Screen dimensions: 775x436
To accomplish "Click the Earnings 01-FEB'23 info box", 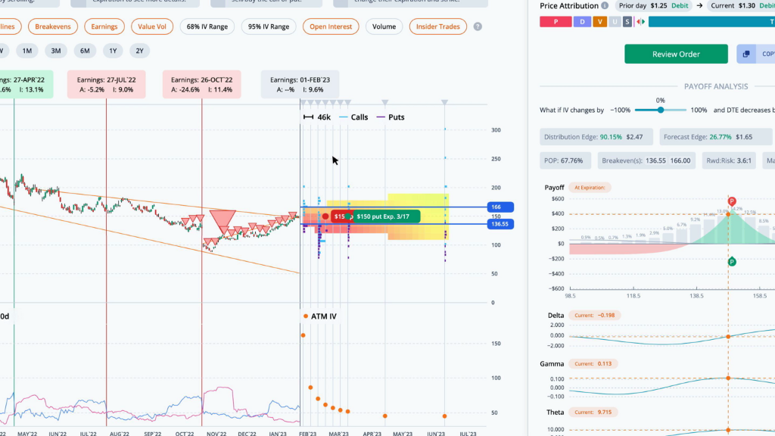I will point(300,85).
